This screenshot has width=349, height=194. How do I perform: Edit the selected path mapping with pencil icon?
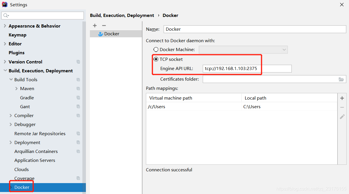pyautogui.click(x=342, y=117)
